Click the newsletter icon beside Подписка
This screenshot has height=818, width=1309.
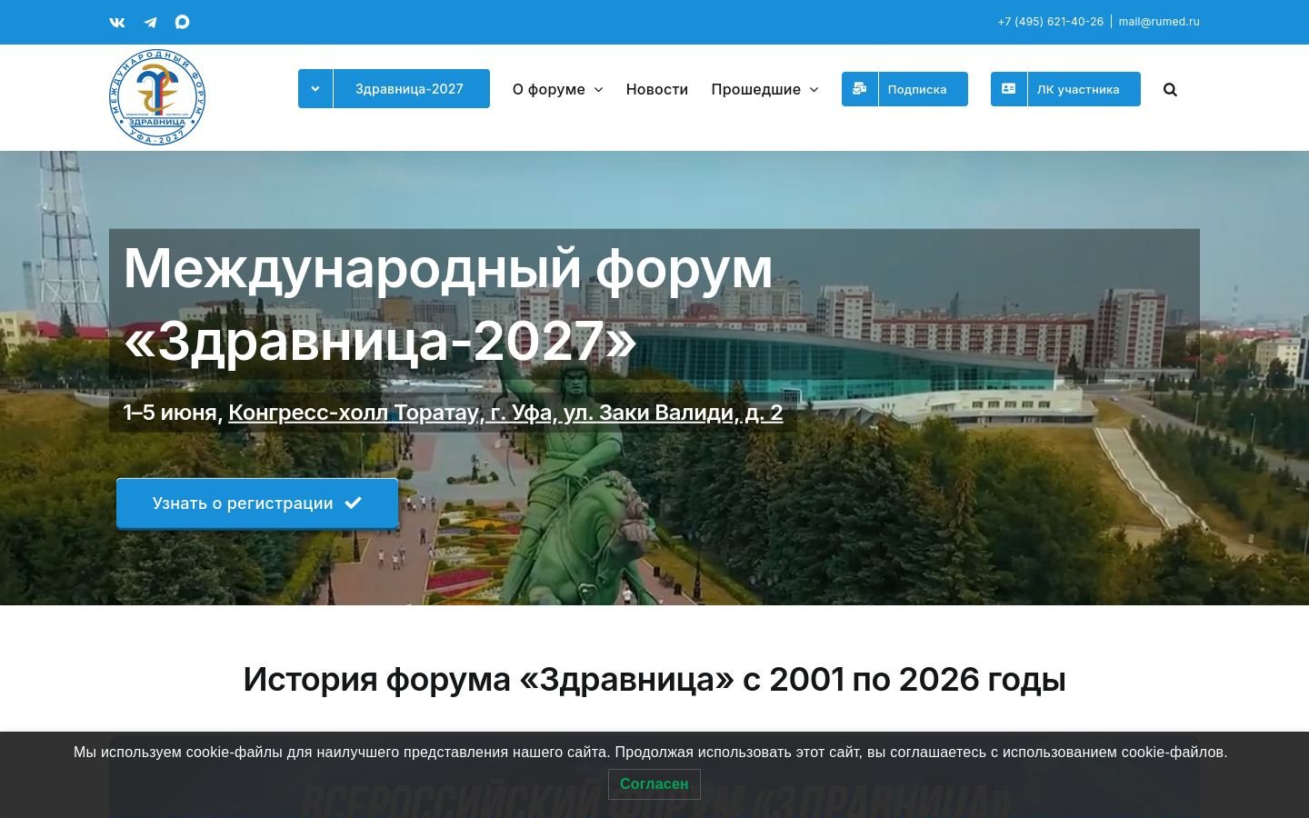click(x=860, y=89)
